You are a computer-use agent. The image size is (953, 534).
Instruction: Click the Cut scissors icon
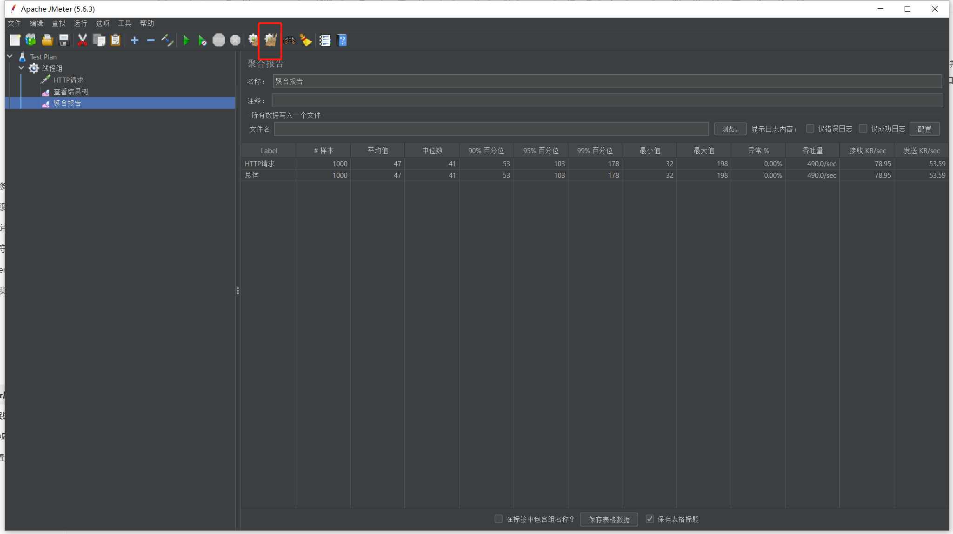tap(83, 40)
